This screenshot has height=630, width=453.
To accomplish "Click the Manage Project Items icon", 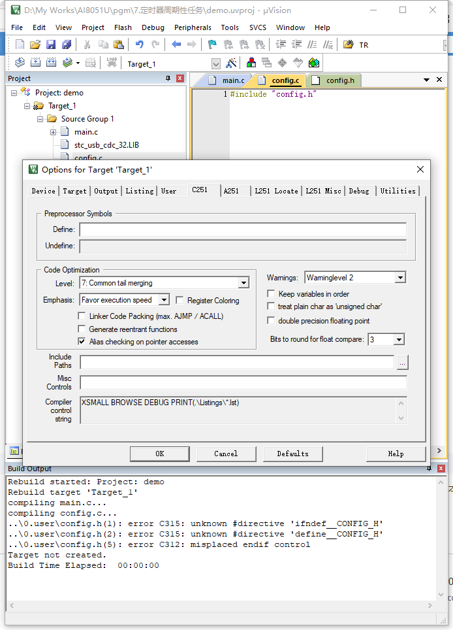I will pyautogui.click(x=251, y=63).
